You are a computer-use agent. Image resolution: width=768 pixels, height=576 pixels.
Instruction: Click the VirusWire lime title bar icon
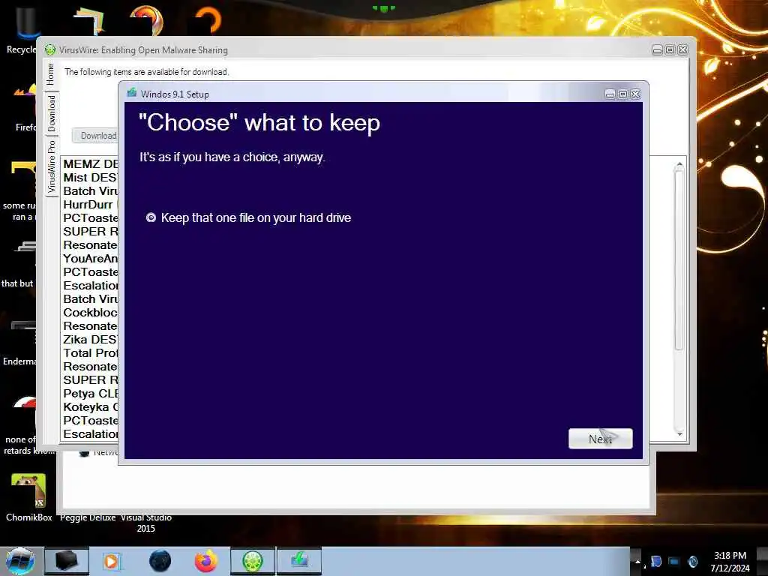[50, 49]
